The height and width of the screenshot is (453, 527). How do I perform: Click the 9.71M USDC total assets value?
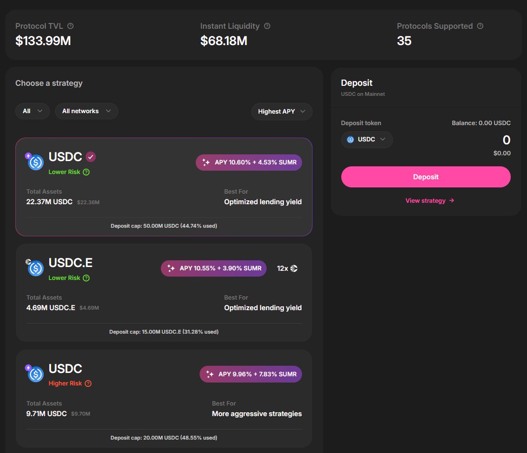click(x=46, y=414)
